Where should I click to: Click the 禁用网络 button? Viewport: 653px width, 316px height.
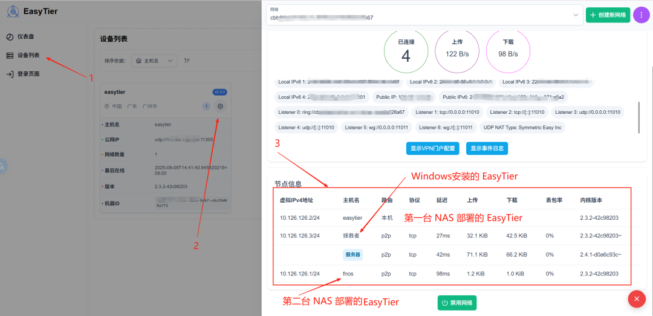(457, 303)
